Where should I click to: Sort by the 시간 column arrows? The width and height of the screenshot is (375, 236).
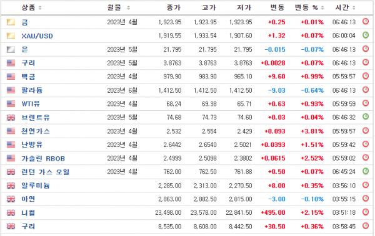pyautogui.click(x=354, y=8)
